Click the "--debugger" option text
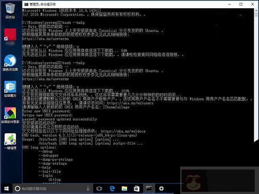259x194 pixels. coord(49,155)
